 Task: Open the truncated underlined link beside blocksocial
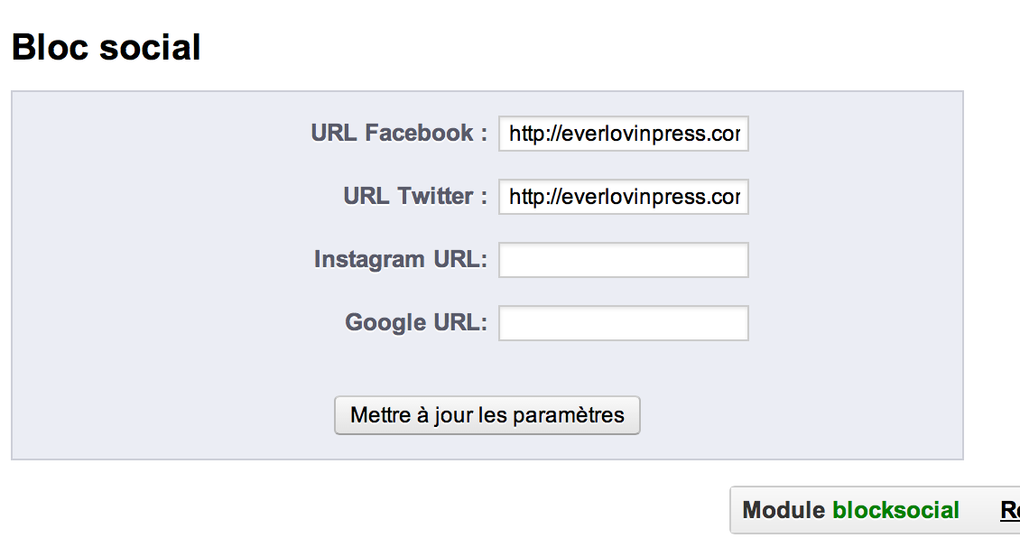click(1010, 511)
